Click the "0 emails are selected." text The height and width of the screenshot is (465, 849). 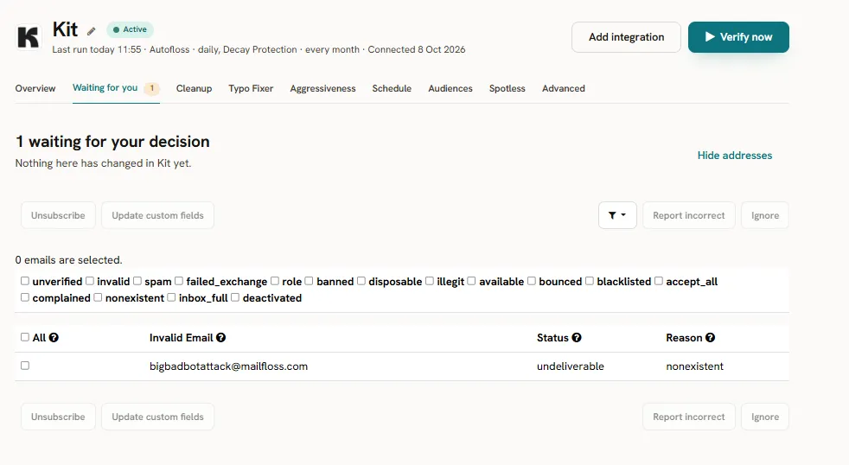point(69,260)
